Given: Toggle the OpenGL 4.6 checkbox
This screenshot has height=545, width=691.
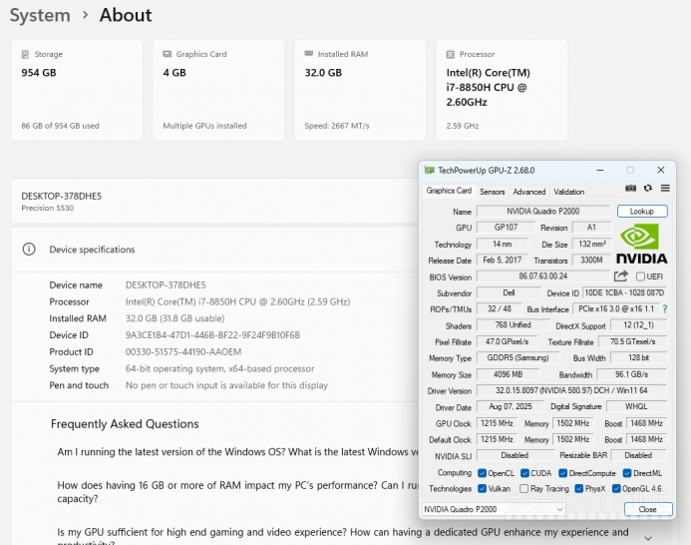Looking at the screenshot, I should (x=616, y=488).
